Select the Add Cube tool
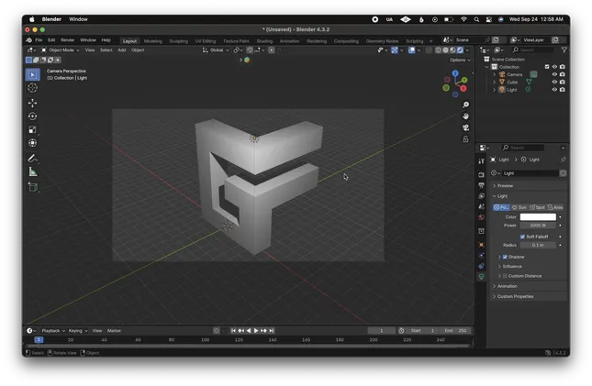Screen dimensions: 592x386 click(x=32, y=187)
